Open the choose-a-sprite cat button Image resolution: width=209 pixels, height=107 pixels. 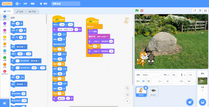pyautogui.click(x=190, y=102)
